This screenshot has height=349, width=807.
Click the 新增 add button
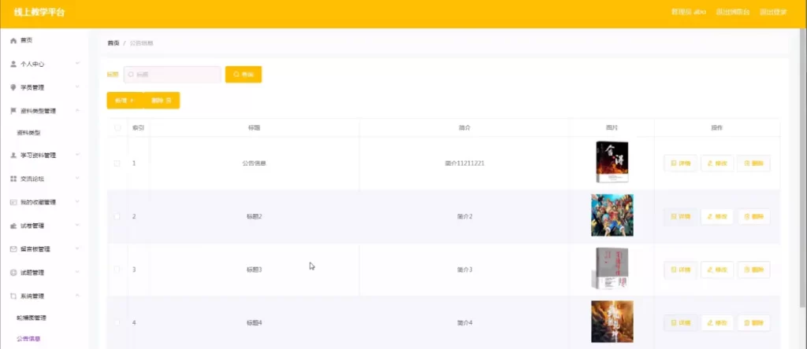point(125,101)
